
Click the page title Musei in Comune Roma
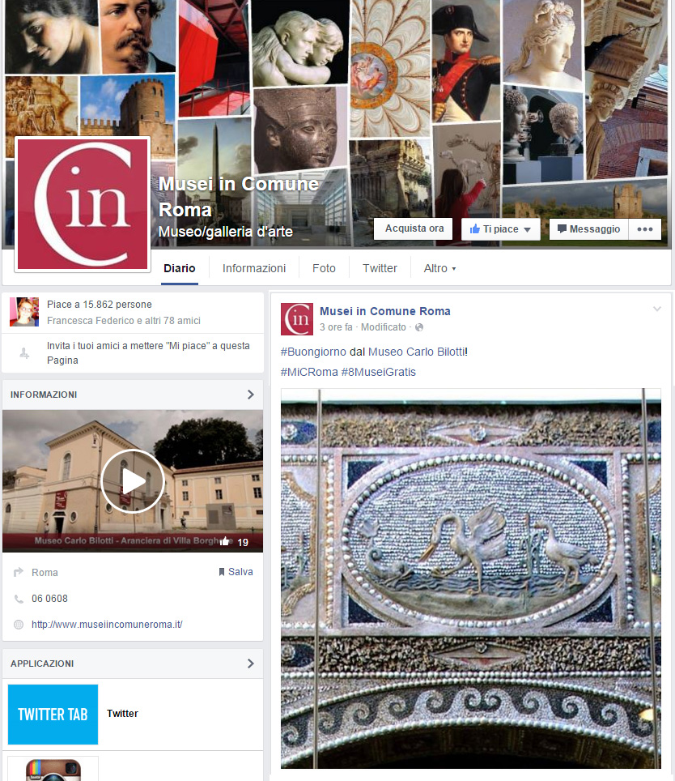click(238, 197)
